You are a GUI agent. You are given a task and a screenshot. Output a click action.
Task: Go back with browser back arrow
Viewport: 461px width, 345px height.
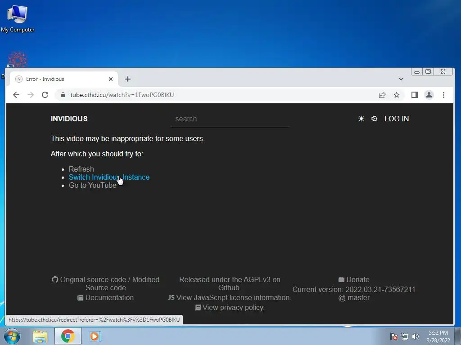[16, 95]
